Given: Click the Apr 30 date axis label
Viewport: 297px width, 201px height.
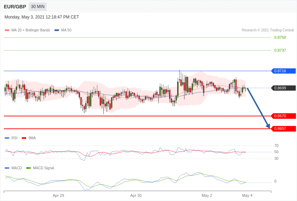Looking at the screenshot, I should [x=136, y=195].
